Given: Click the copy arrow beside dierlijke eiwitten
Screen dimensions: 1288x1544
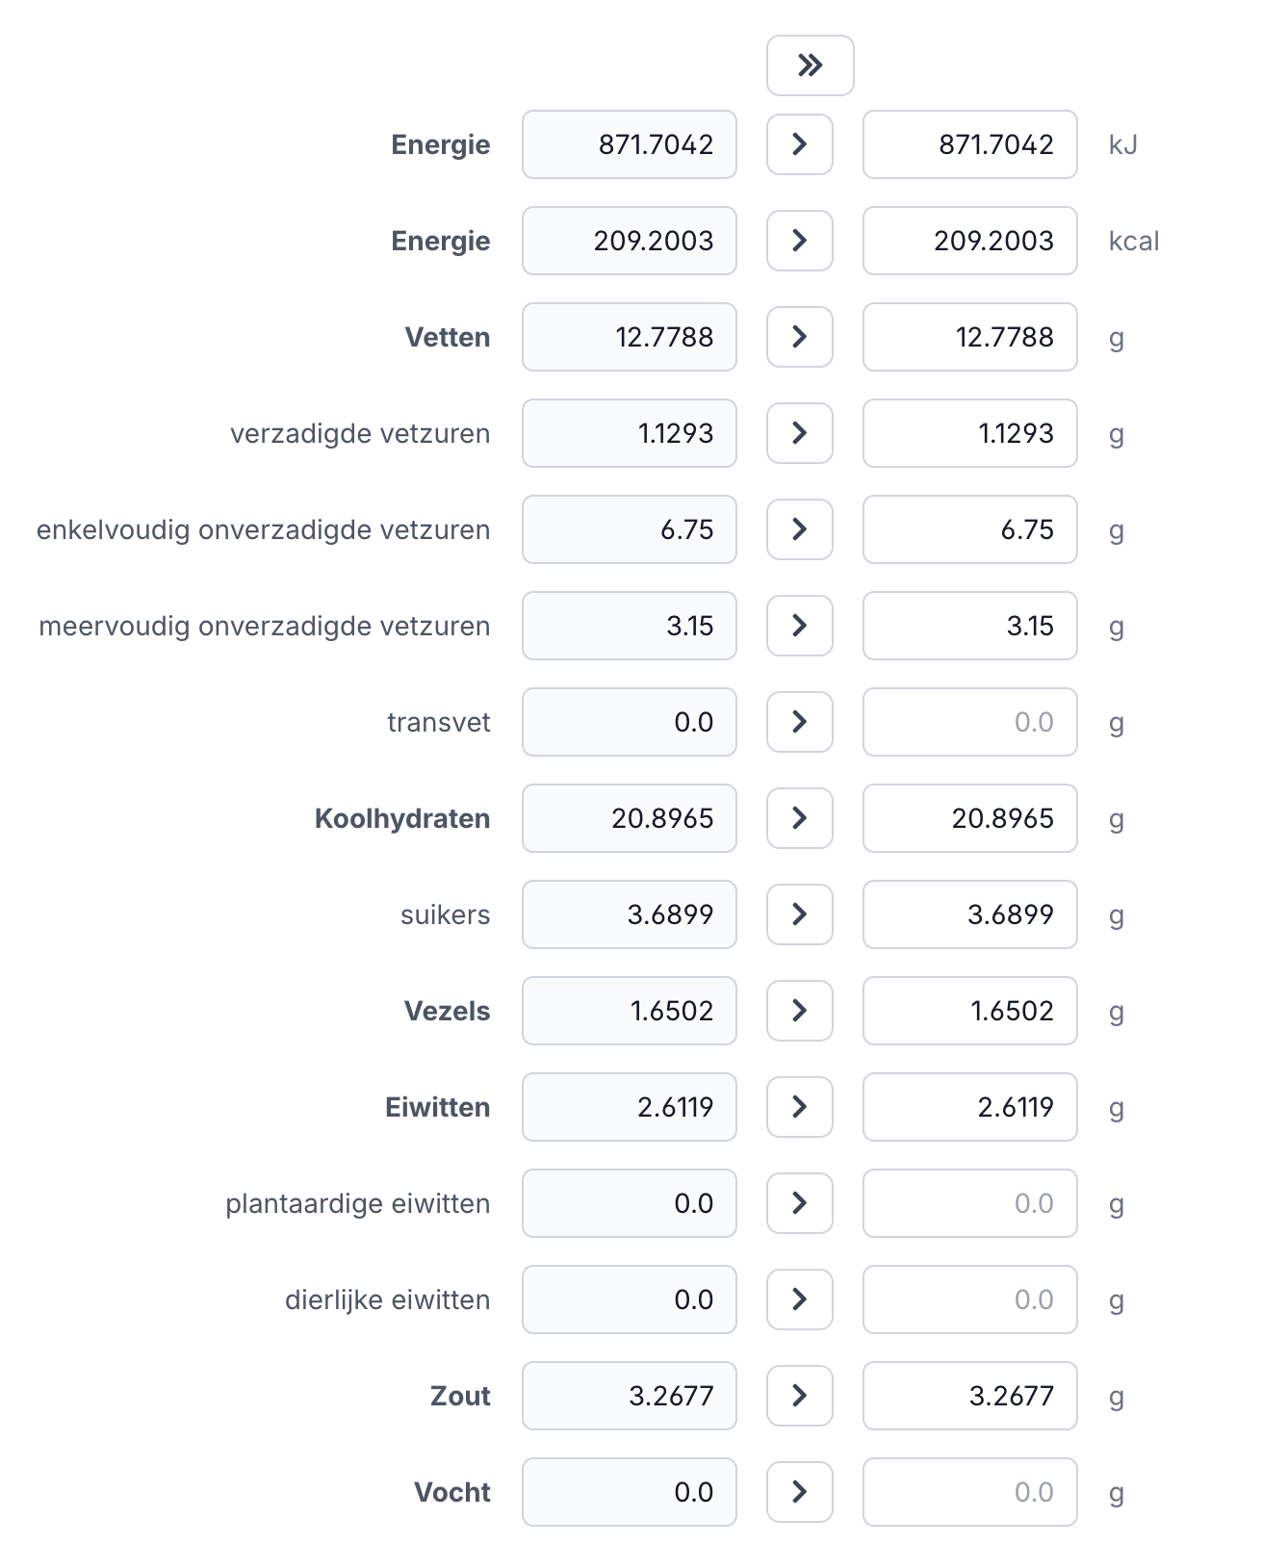Looking at the screenshot, I should [x=799, y=1300].
